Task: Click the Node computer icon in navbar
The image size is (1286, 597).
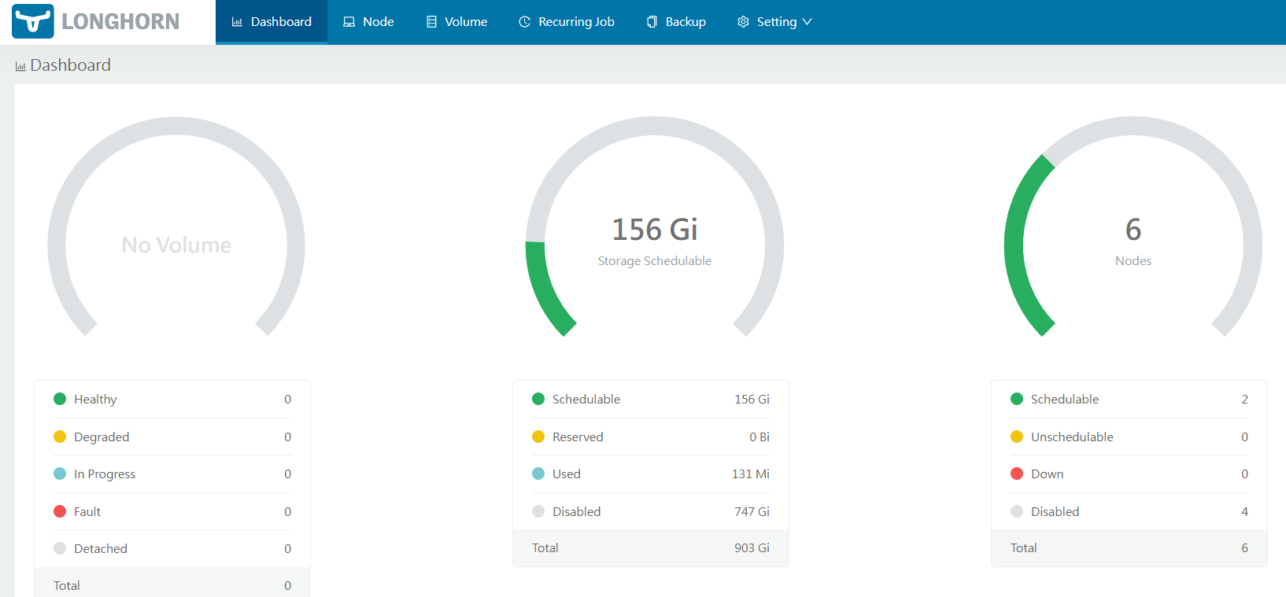Action: pyautogui.click(x=349, y=22)
